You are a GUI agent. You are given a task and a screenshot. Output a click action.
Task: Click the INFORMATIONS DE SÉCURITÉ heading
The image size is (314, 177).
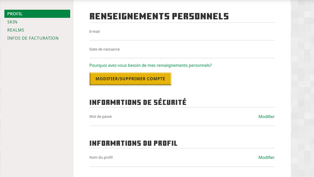[x=138, y=102]
